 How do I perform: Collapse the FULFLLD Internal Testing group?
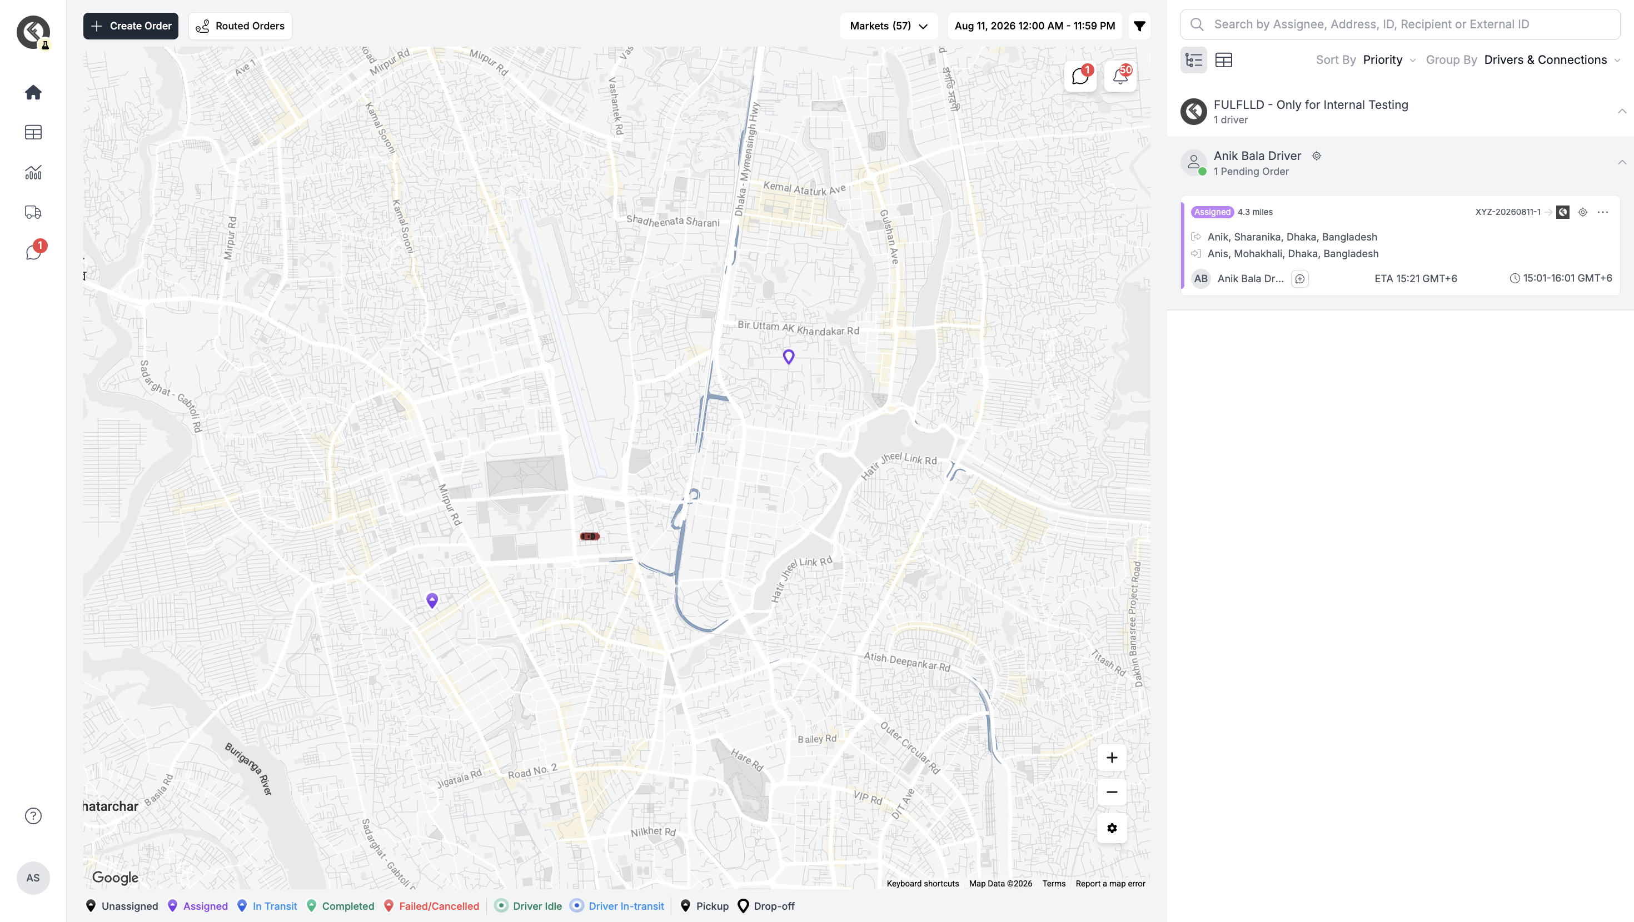(1622, 112)
